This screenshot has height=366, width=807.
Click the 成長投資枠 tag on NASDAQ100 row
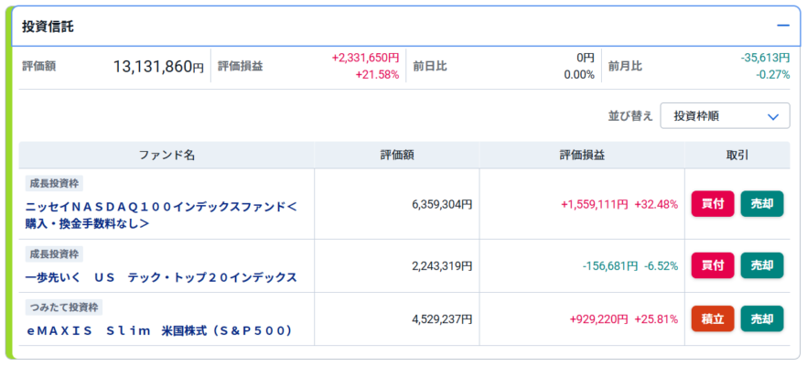pyautogui.click(x=55, y=183)
